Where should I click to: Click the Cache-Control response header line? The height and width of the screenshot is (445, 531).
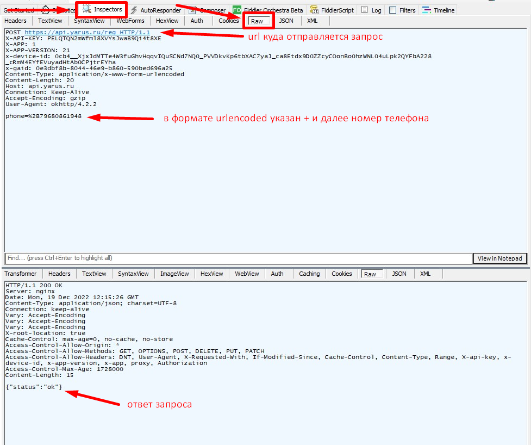89,339
